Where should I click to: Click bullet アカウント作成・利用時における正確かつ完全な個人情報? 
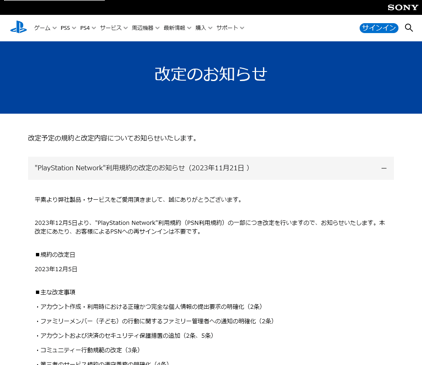(x=149, y=307)
